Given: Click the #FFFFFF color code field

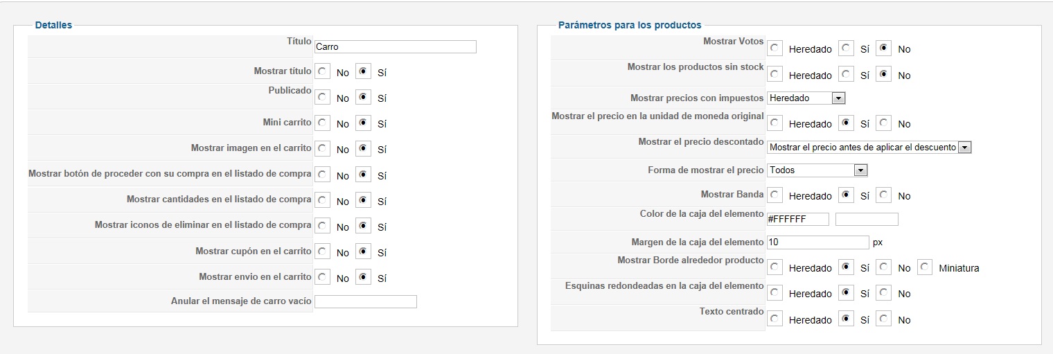Looking at the screenshot, I should pyautogui.click(x=798, y=219).
